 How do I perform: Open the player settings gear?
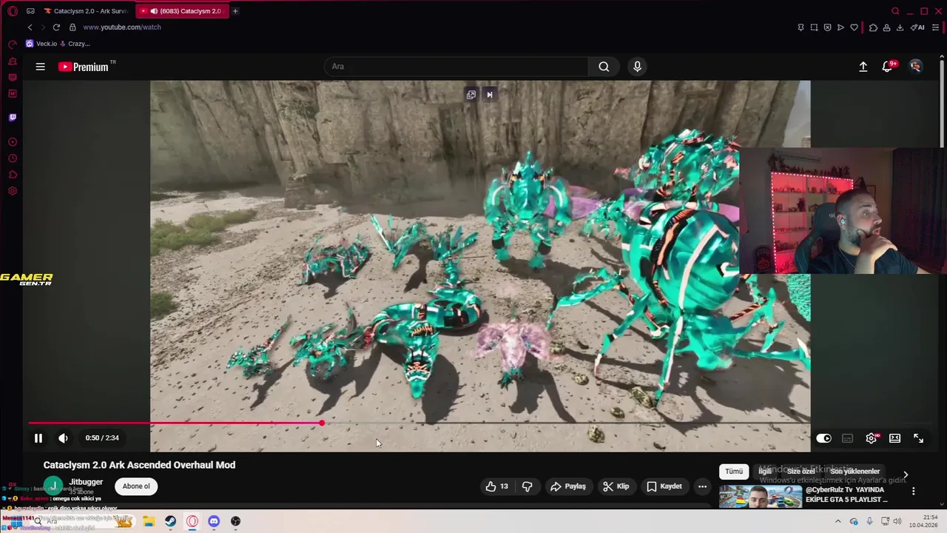point(872,438)
